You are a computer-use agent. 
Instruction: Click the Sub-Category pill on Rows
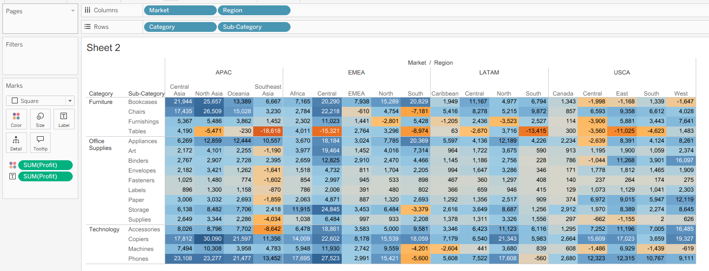coord(254,27)
